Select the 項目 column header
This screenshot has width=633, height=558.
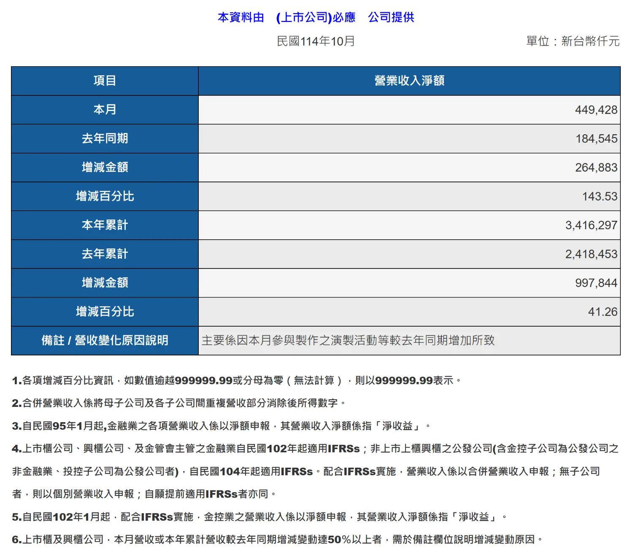point(105,81)
